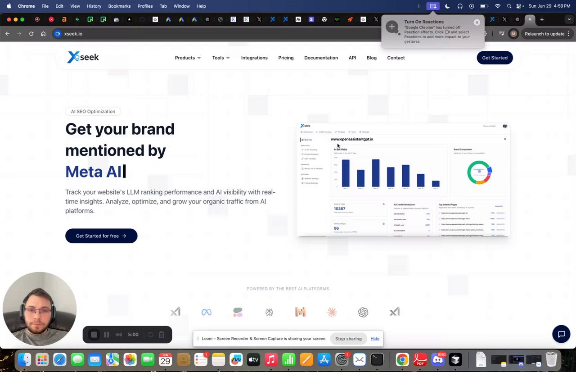Screen dimensions: 576x372
Task: Click Get Started for free button
Action: click(x=101, y=236)
